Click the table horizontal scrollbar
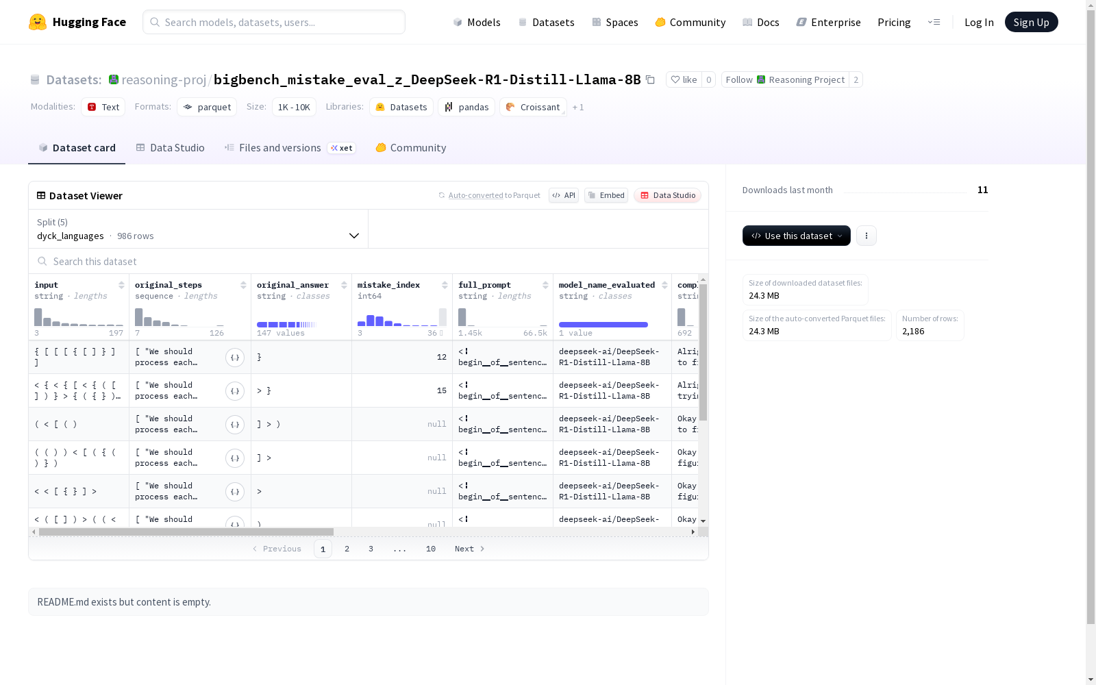Image resolution: width=1096 pixels, height=685 pixels. [x=186, y=532]
